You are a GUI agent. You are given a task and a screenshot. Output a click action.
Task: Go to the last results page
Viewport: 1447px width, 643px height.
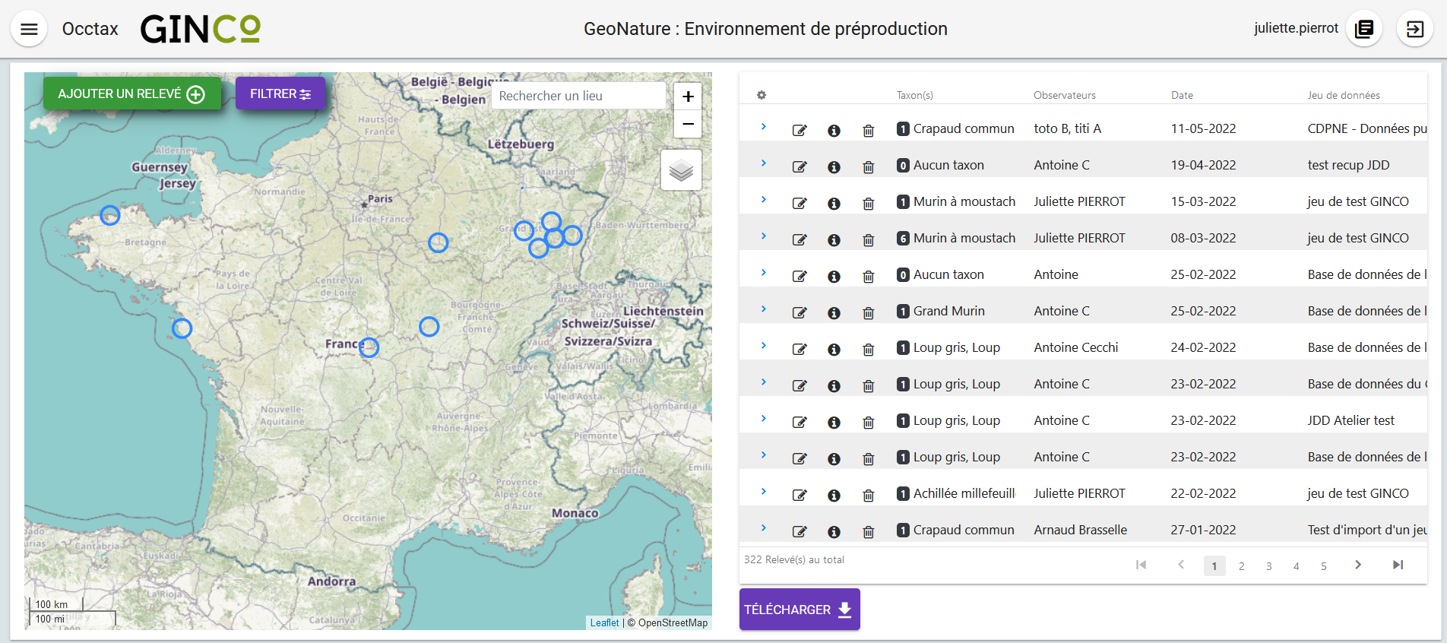(1398, 565)
